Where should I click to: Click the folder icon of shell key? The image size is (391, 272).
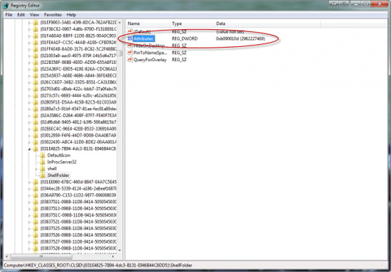pos(43,168)
